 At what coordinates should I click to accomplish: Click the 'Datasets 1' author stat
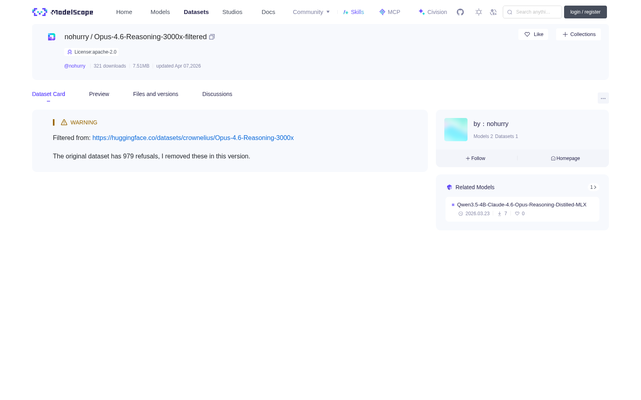click(506, 136)
